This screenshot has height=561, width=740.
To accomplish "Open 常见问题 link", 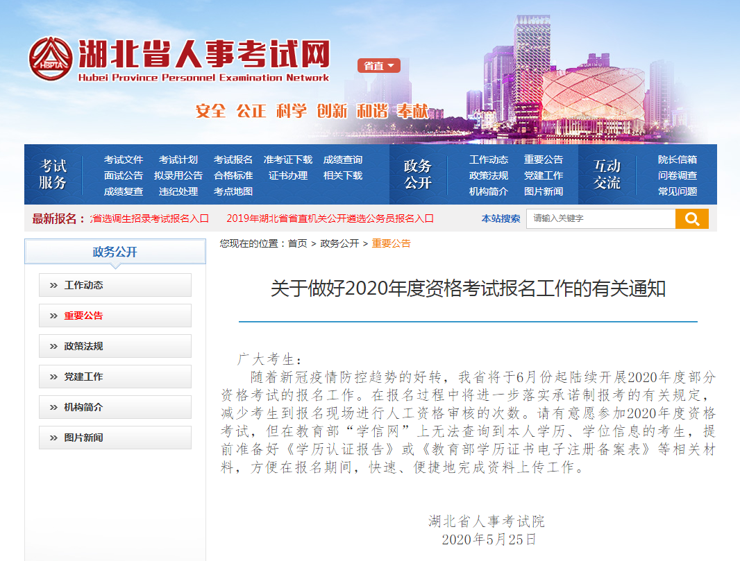I will 678,191.
